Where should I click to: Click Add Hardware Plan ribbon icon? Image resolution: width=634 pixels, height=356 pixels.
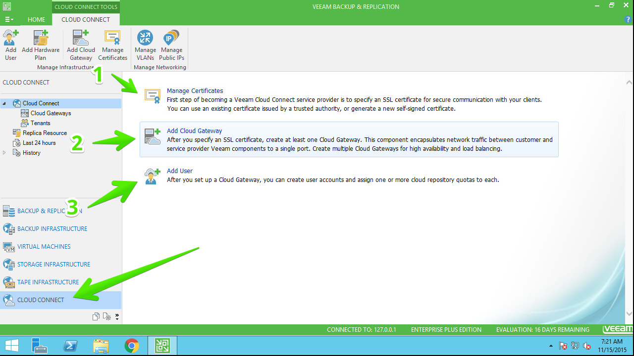click(41, 45)
